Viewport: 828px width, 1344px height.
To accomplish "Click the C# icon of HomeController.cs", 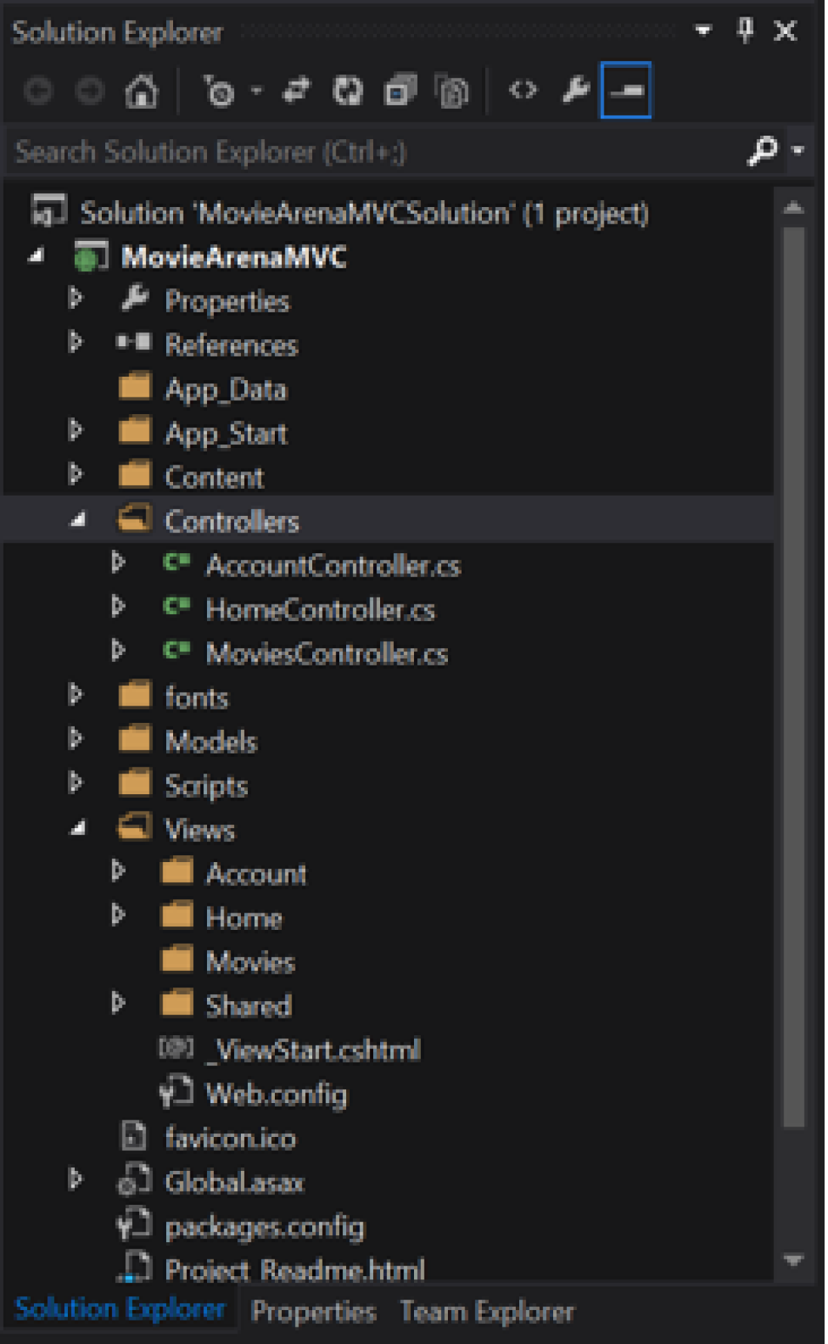I will coord(177,607).
